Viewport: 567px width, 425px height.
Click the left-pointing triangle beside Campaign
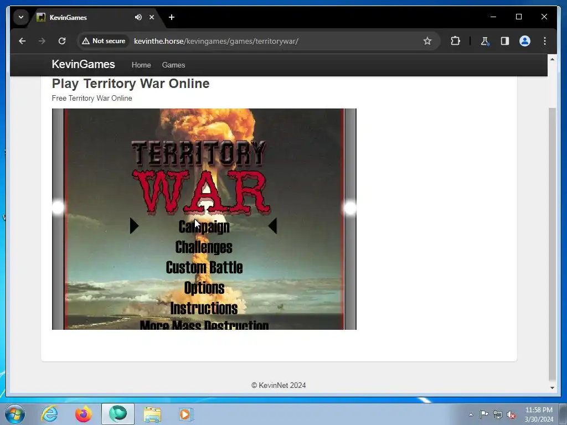tap(272, 226)
